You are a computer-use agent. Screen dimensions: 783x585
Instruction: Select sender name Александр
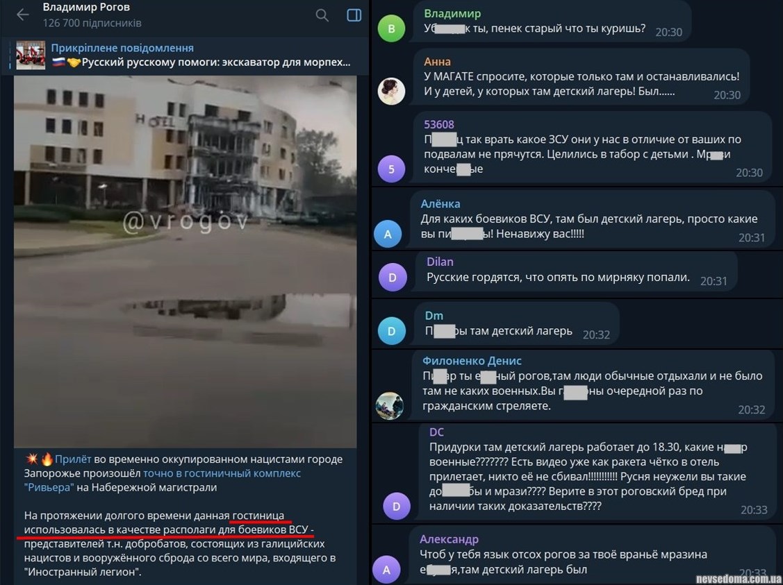pos(449,539)
